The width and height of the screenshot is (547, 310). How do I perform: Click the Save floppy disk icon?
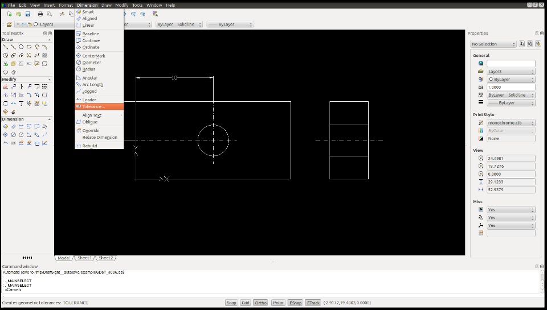[28, 14]
